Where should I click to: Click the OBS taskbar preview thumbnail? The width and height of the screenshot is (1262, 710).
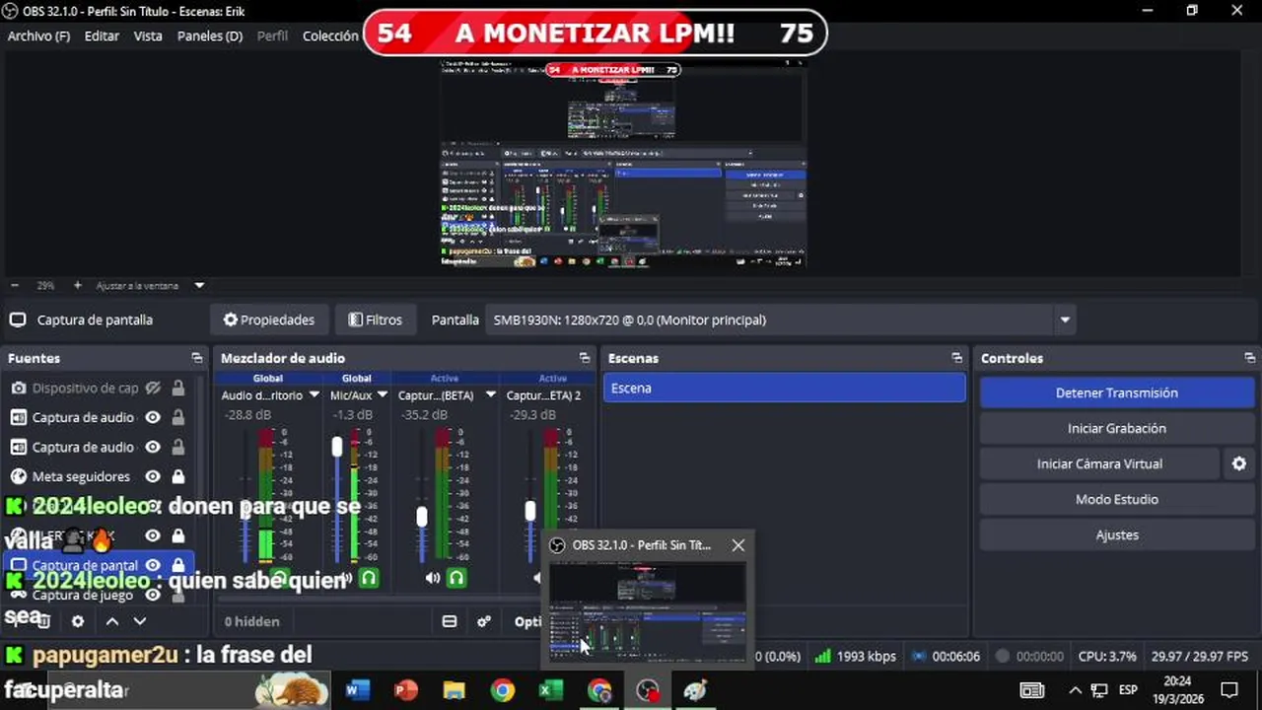[x=647, y=611]
